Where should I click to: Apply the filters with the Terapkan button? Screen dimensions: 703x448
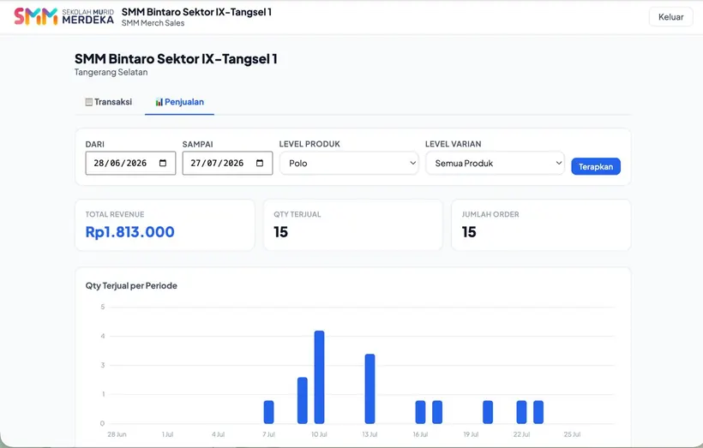click(595, 167)
